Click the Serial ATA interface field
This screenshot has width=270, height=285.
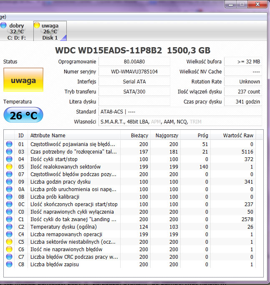click(x=134, y=82)
